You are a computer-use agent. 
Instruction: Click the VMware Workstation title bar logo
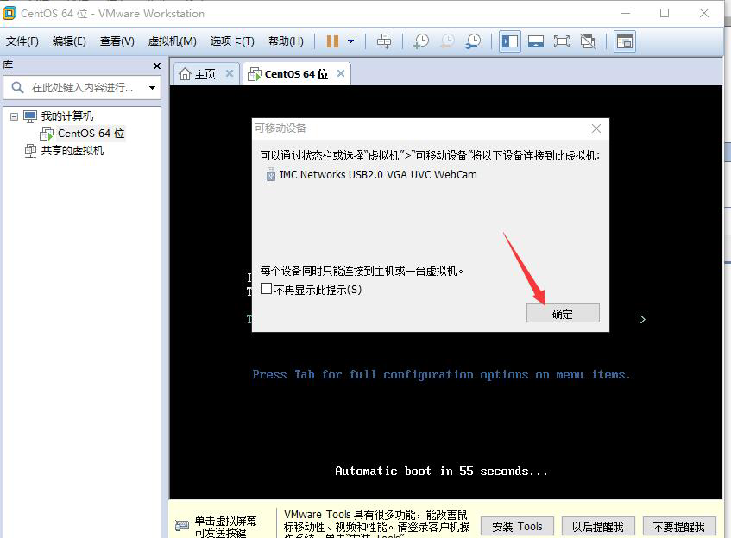(9, 13)
